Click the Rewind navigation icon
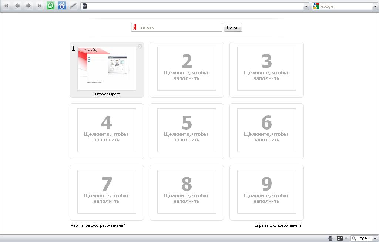The height and width of the screenshot is (242, 379). click(x=6, y=6)
